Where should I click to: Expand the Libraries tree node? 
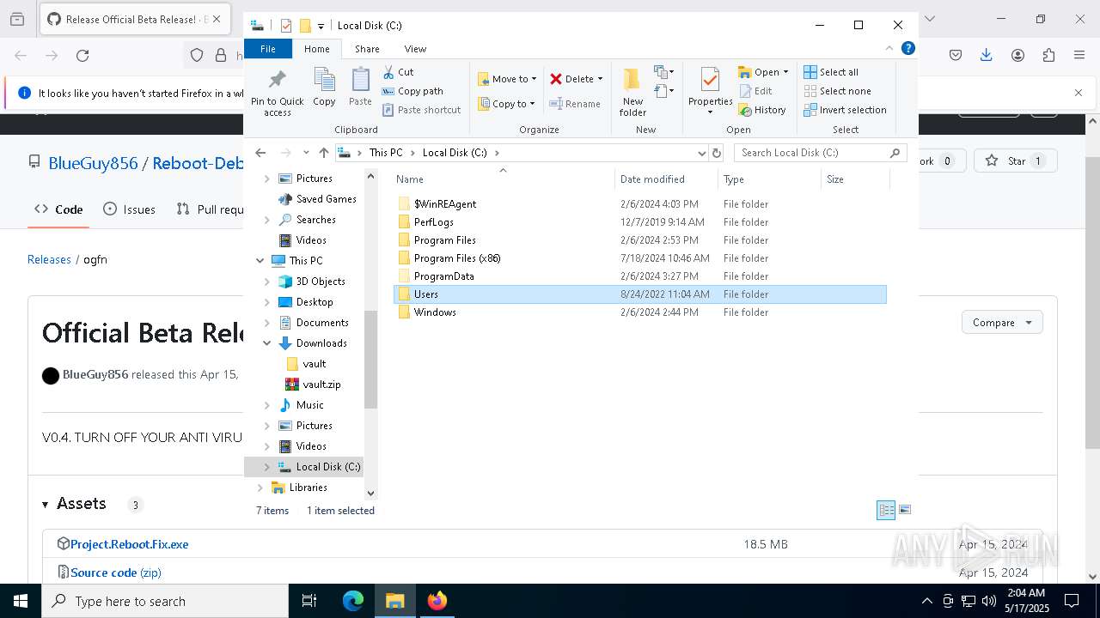coord(260,488)
